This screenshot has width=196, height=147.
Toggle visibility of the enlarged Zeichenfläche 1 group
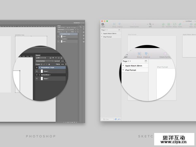coord(37,75)
